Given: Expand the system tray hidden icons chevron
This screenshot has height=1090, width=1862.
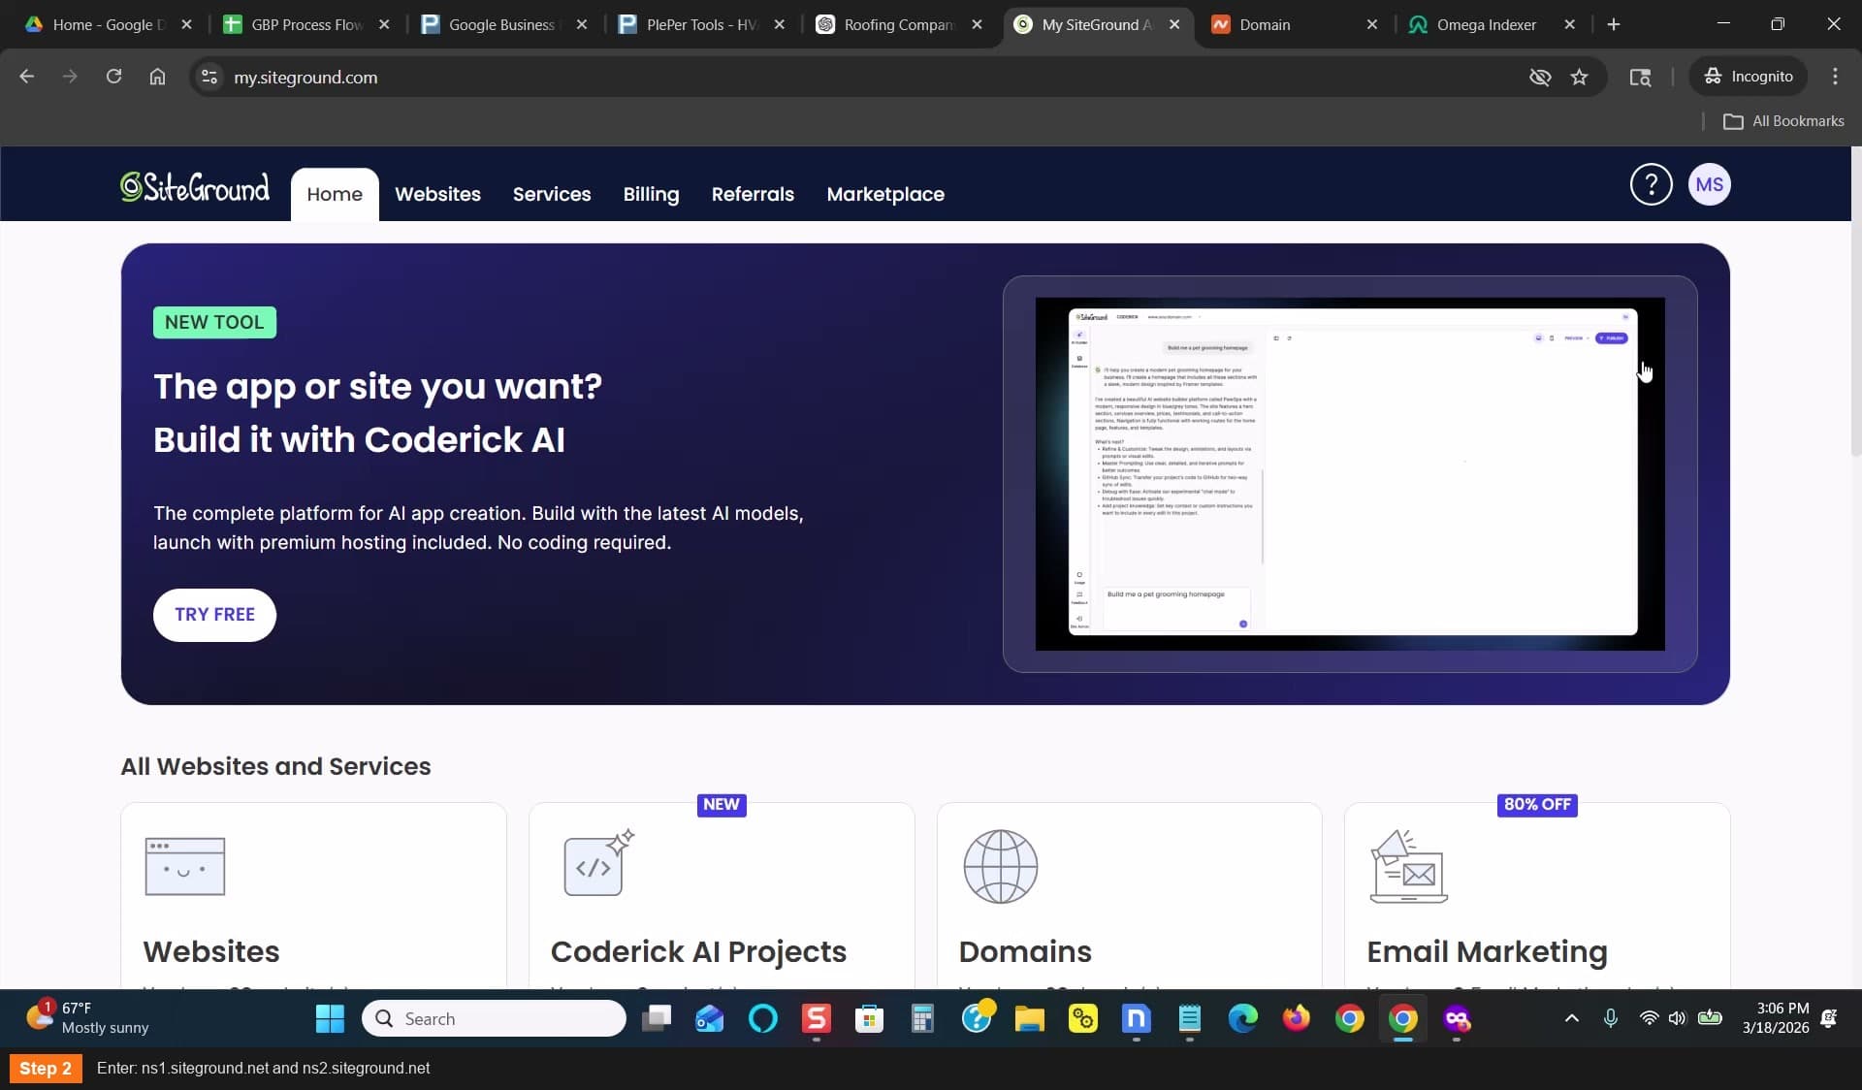Looking at the screenshot, I should point(1571,1018).
